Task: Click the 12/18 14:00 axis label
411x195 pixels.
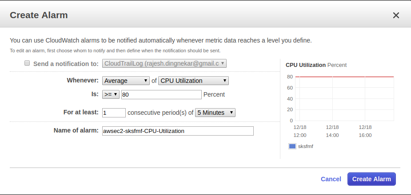Action: point(332,131)
